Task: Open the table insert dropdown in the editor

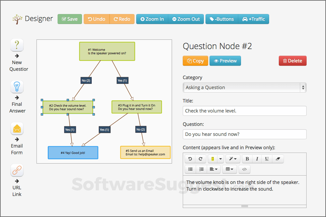Action: point(229,169)
